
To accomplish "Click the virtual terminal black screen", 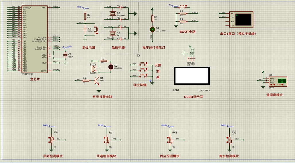I will point(243,19).
